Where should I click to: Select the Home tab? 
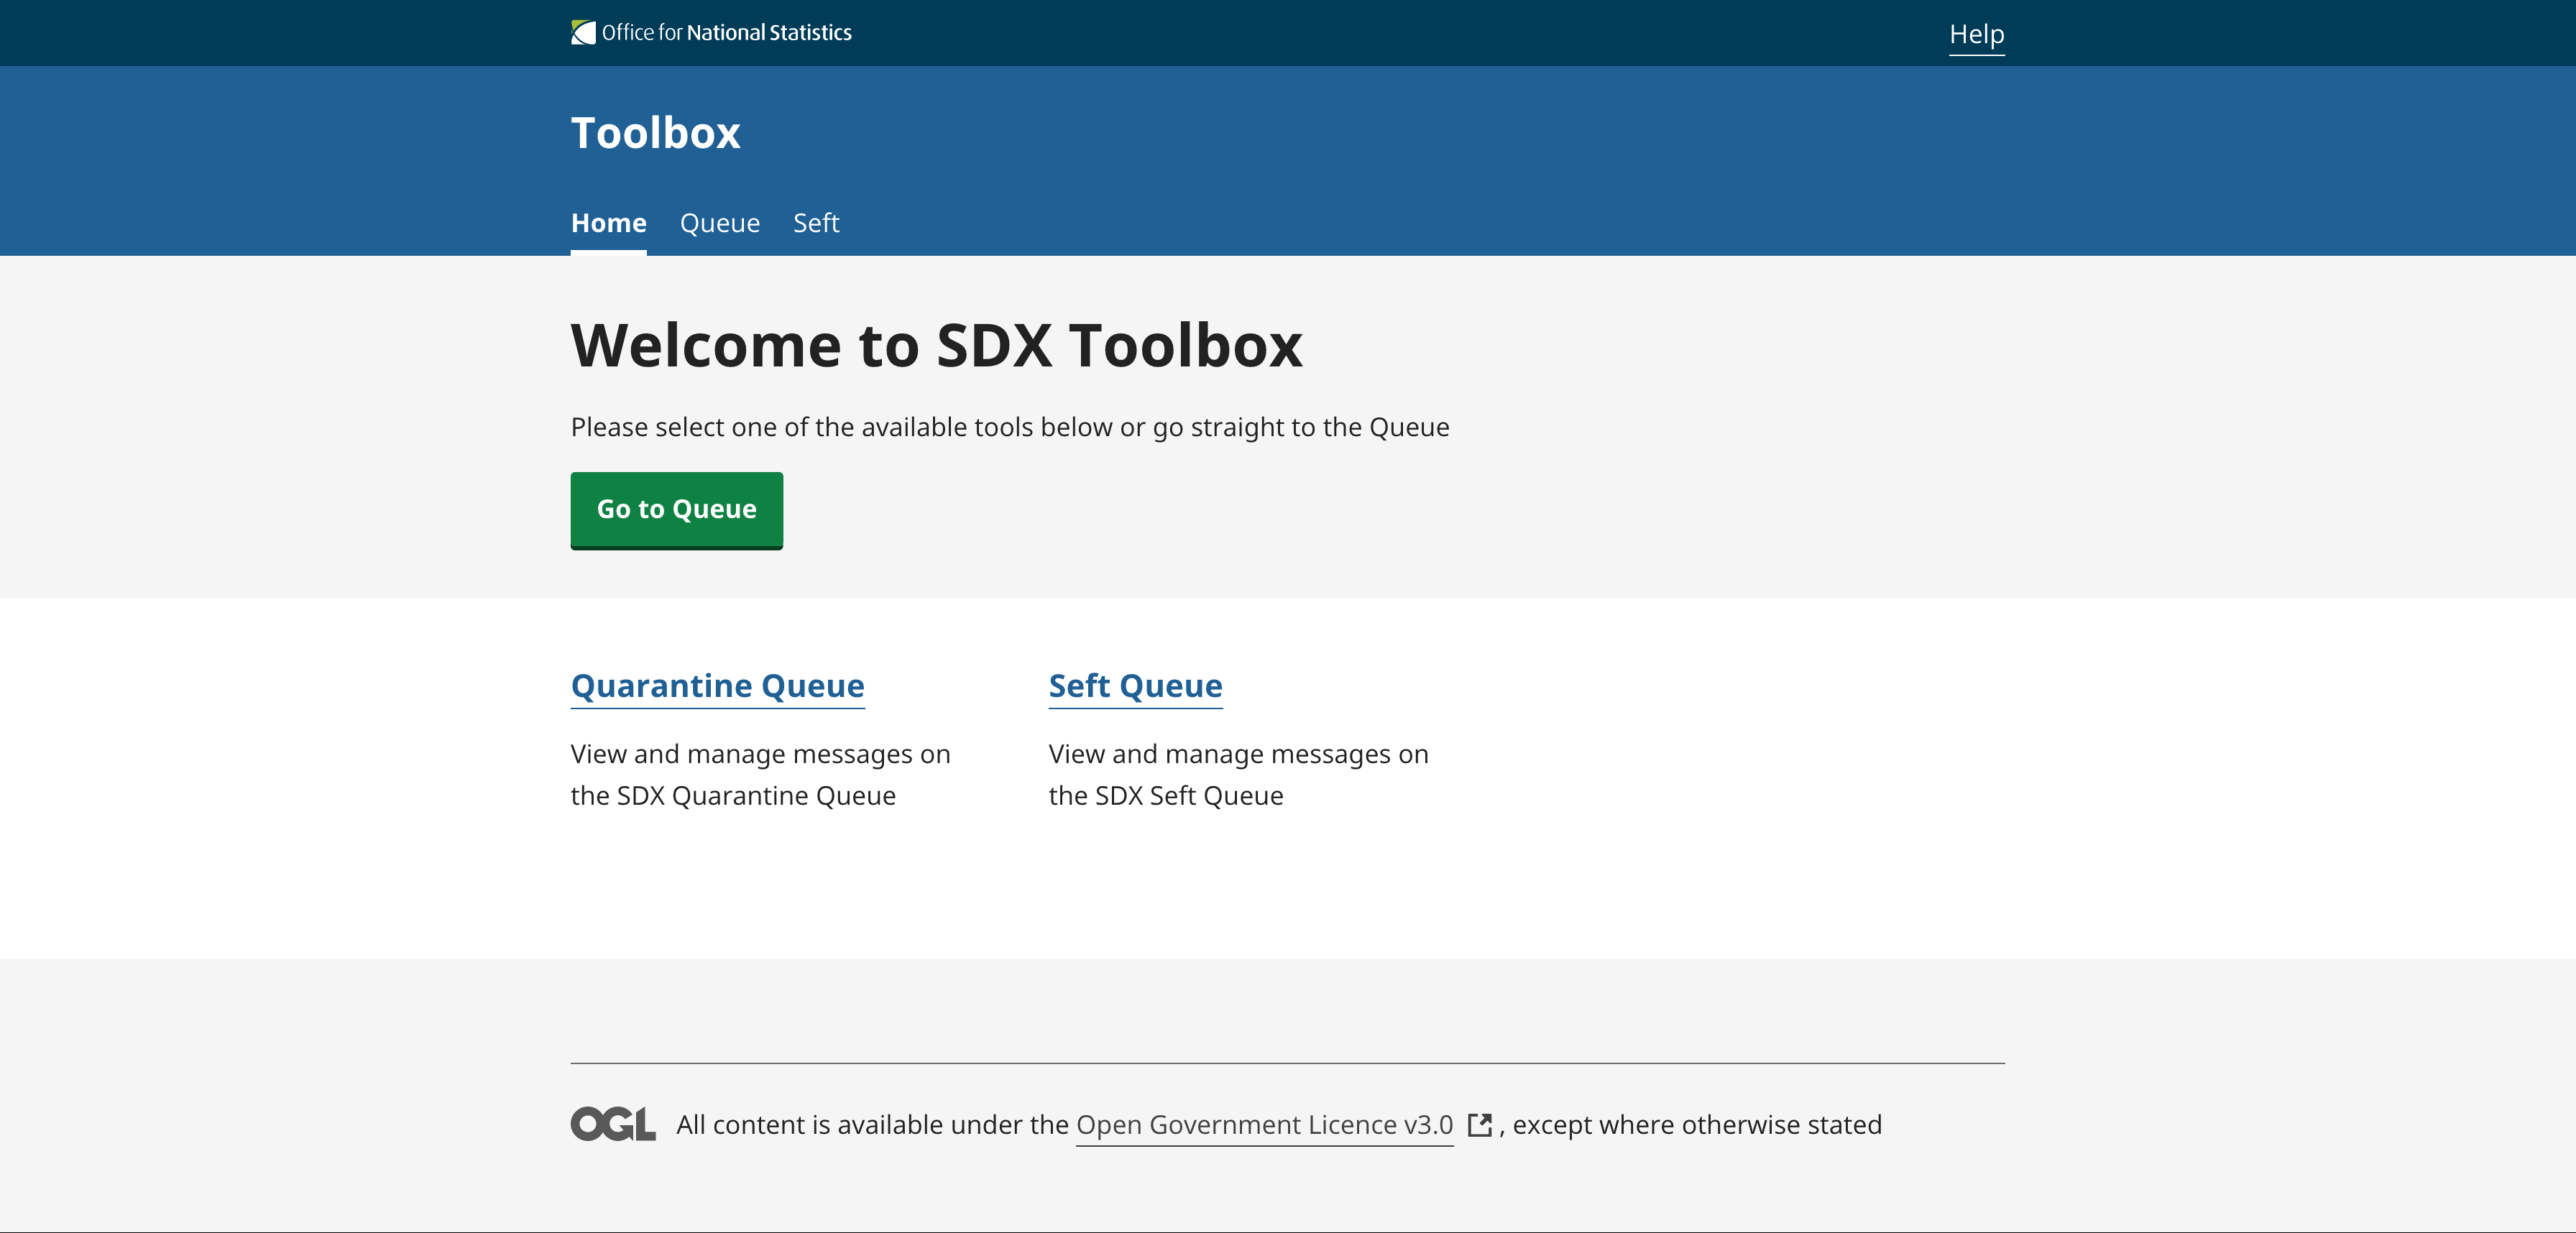pos(608,223)
